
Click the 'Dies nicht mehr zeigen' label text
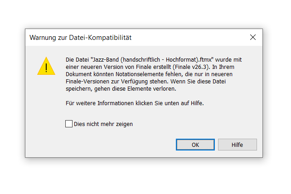pyautogui.click(x=103, y=124)
